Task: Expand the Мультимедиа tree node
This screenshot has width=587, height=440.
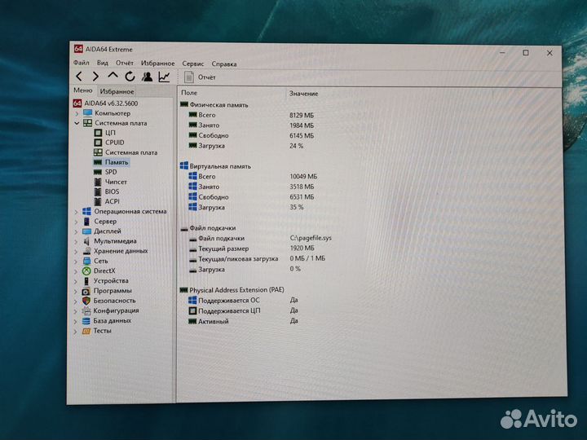Action: click(76, 241)
